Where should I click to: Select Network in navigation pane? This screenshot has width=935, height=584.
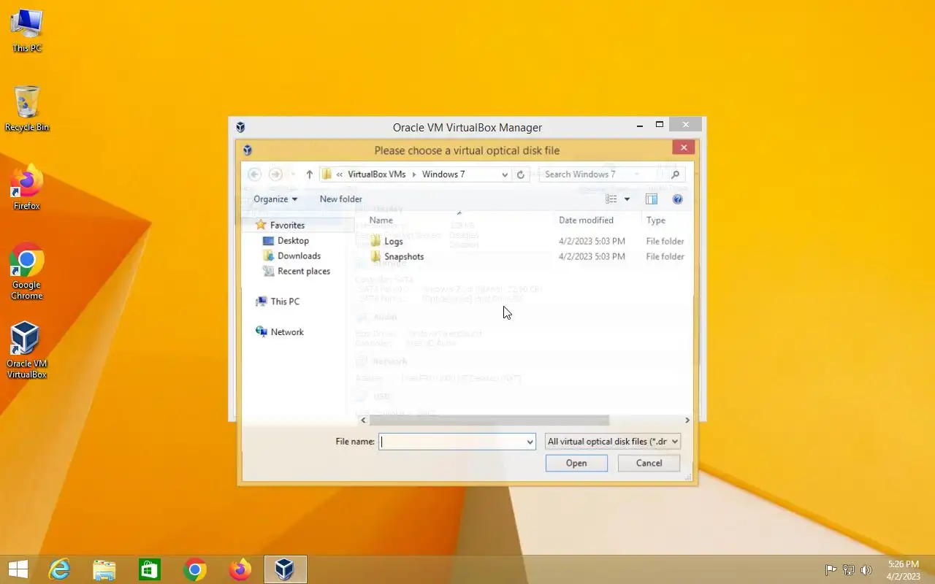(286, 332)
